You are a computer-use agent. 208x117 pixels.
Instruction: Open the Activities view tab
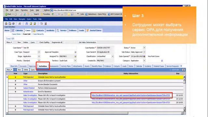(43, 66)
